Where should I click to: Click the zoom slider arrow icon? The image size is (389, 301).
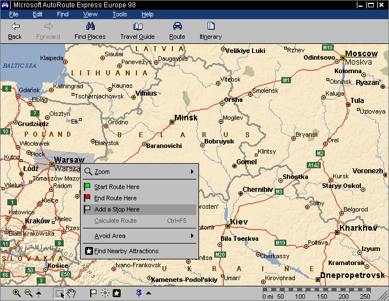click(x=39, y=293)
